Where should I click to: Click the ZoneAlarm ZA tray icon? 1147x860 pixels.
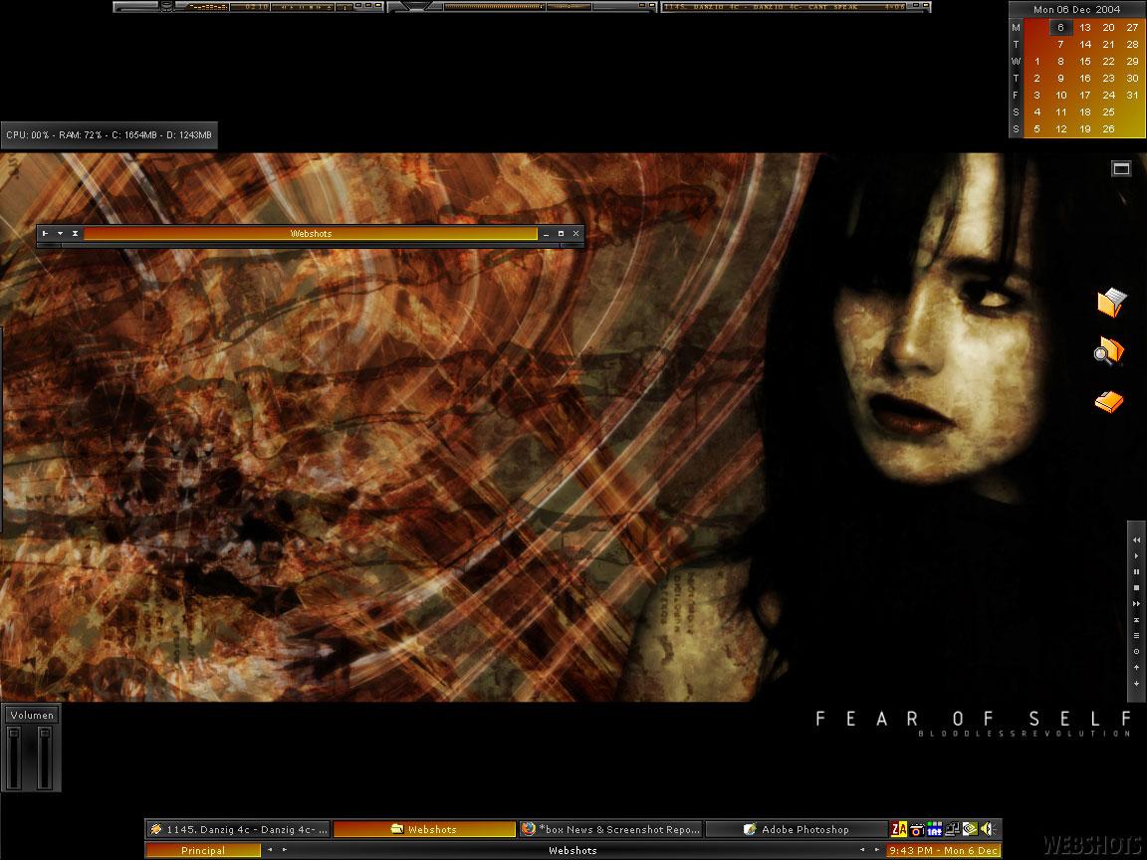tap(898, 829)
